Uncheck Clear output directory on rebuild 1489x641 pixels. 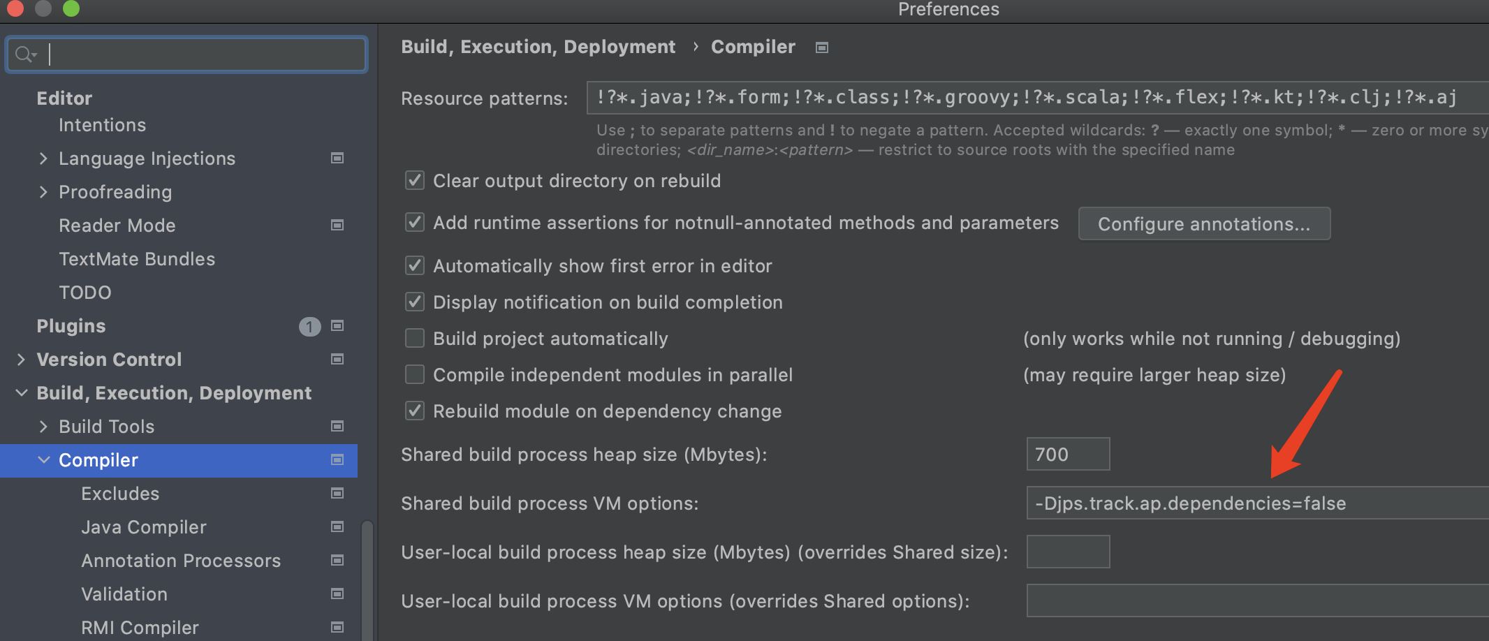click(415, 181)
